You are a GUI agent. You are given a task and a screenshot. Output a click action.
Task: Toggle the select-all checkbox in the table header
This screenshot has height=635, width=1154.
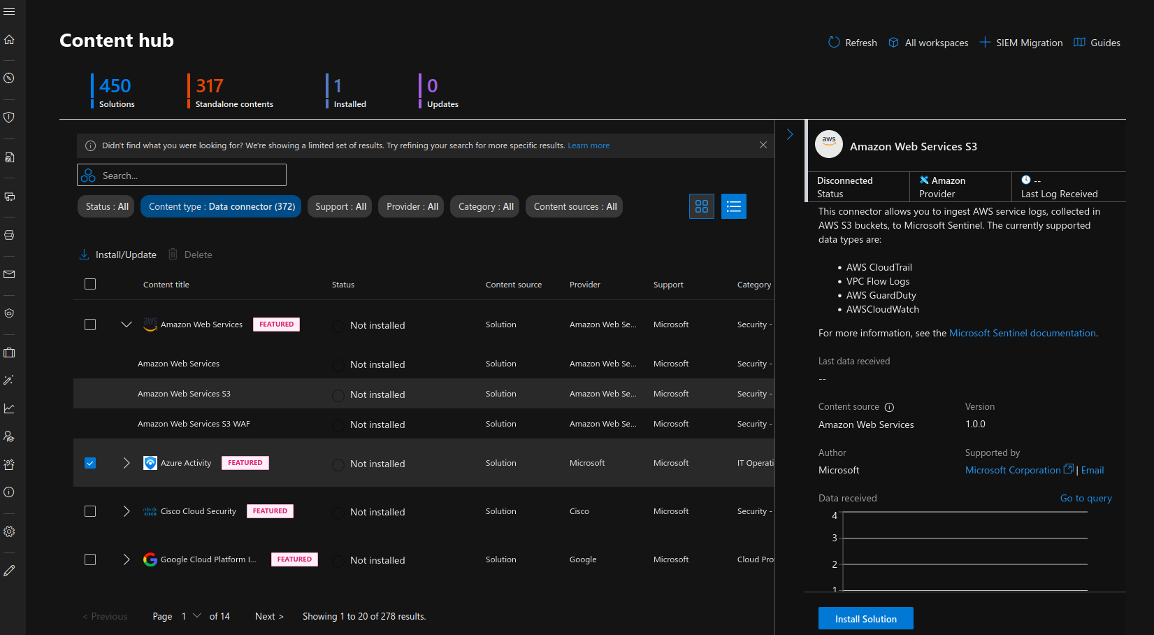[90, 284]
